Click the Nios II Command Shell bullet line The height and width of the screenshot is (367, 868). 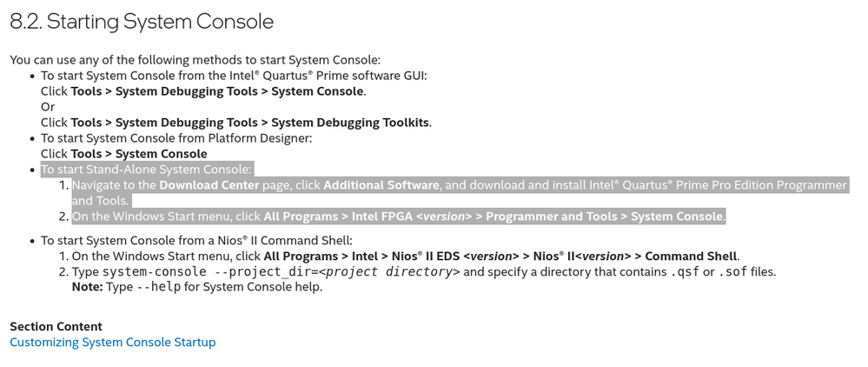[196, 240]
